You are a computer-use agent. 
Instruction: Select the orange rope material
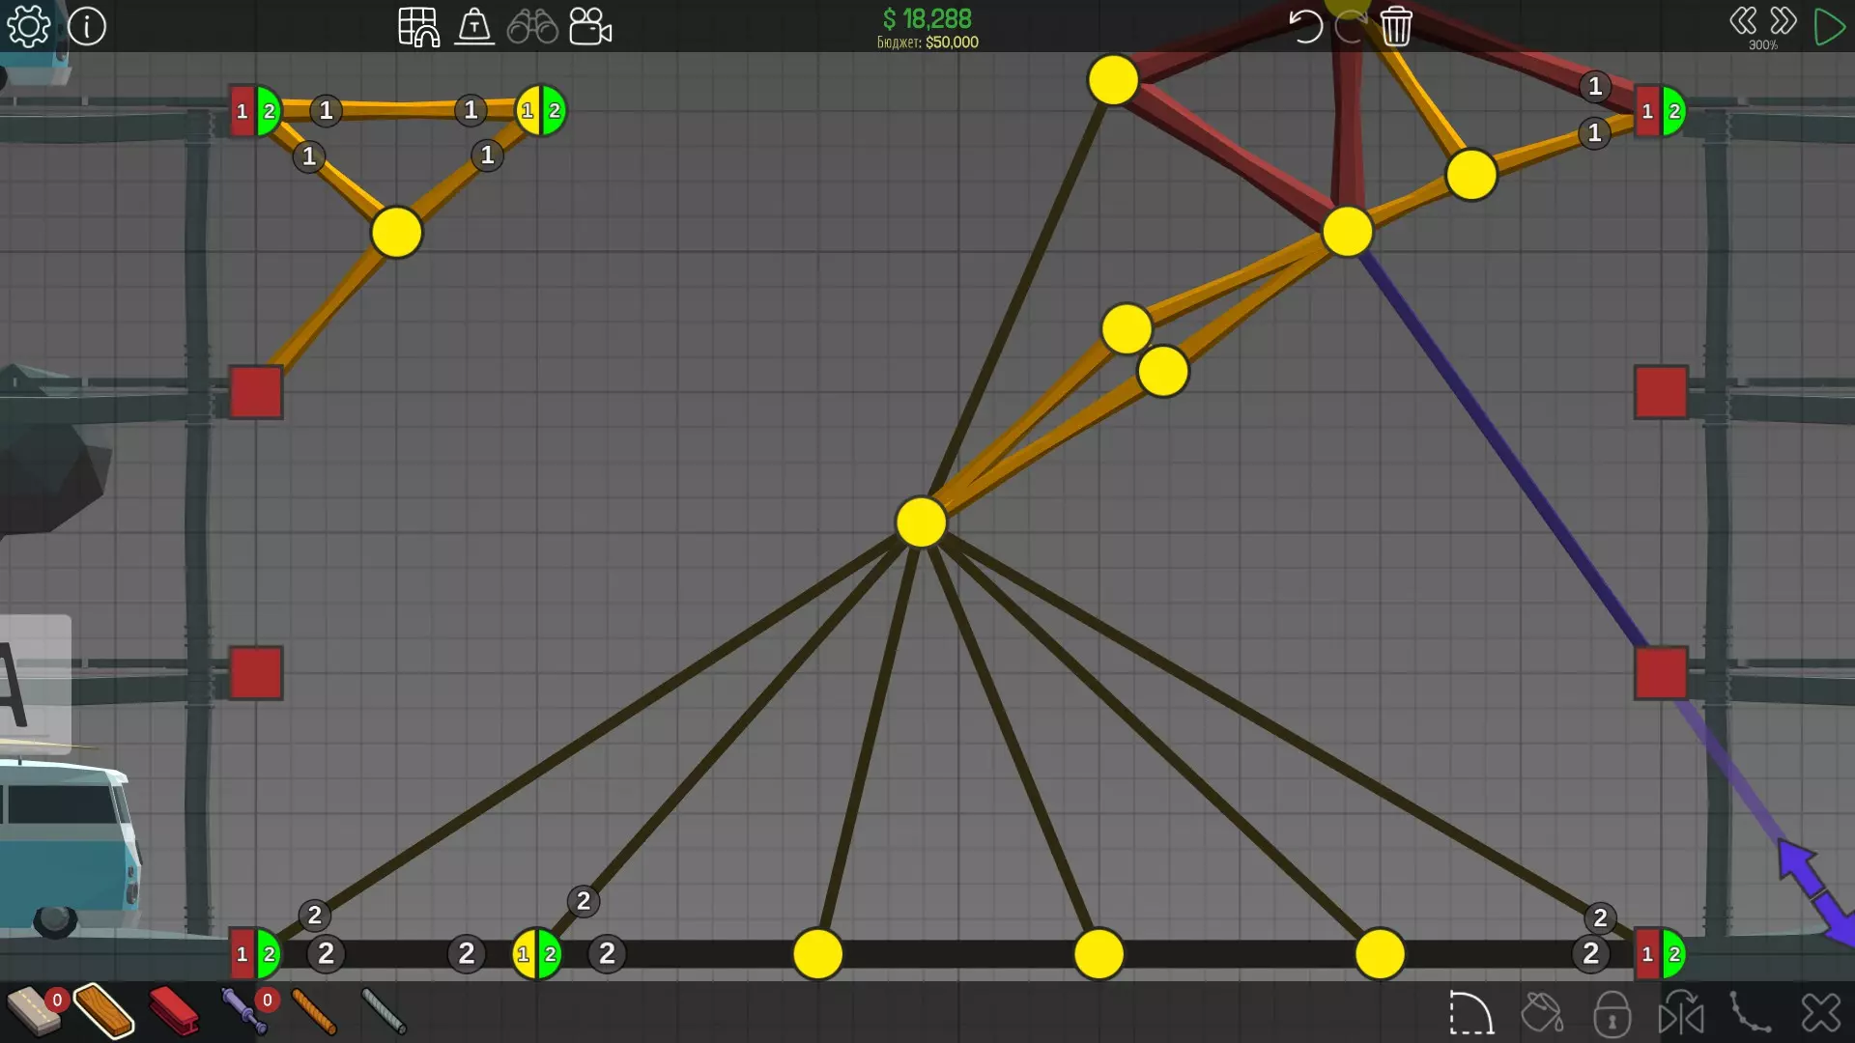(x=314, y=1010)
